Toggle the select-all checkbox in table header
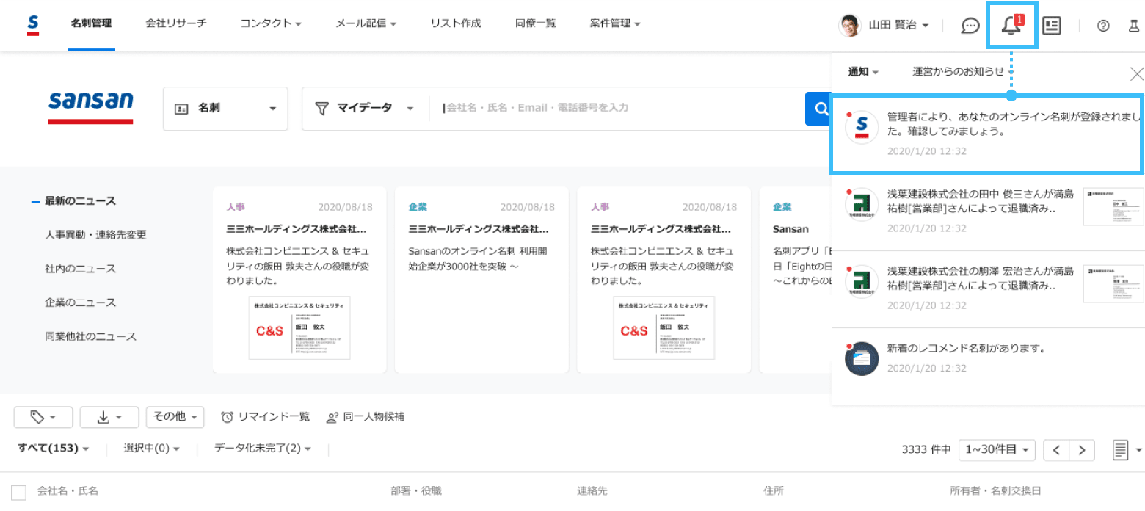The width and height of the screenshot is (1145, 511). pyautogui.click(x=19, y=492)
